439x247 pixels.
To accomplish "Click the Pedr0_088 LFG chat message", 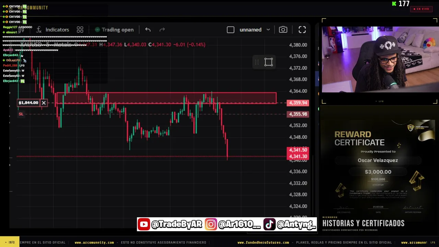I will pos(14,66).
